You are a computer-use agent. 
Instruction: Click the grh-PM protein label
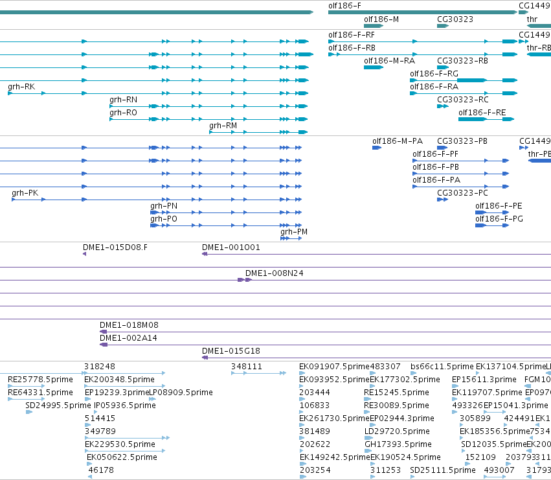[x=294, y=232]
